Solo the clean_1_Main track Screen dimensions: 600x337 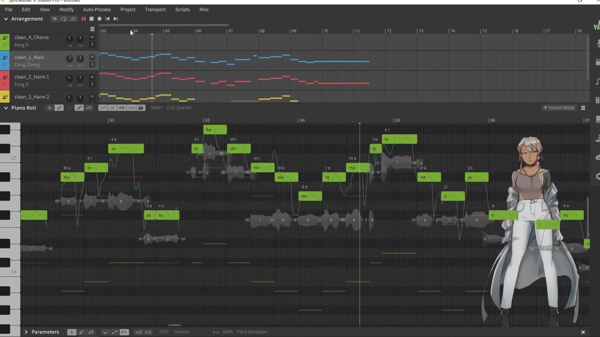click(92, 65)
